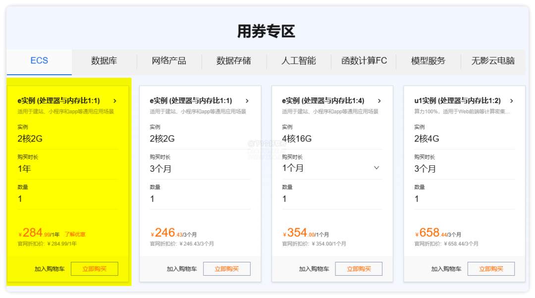Screen dimensions: 535x298
Task: Switch to the ECS tab
Action: coord(39,61)
